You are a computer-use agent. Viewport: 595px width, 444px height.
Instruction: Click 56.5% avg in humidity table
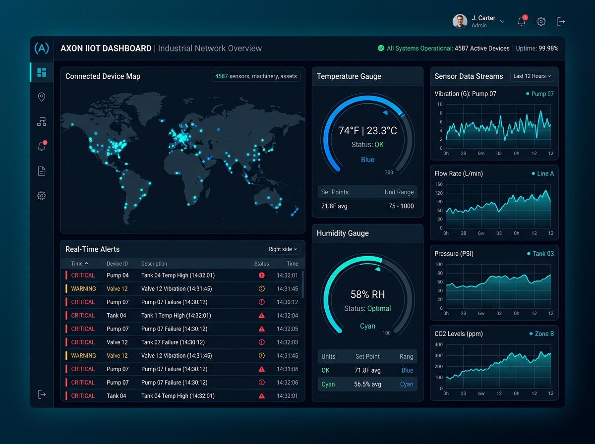coord(367,384)
